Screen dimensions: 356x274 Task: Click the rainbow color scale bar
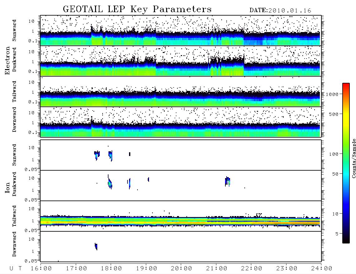click(346, 163)
